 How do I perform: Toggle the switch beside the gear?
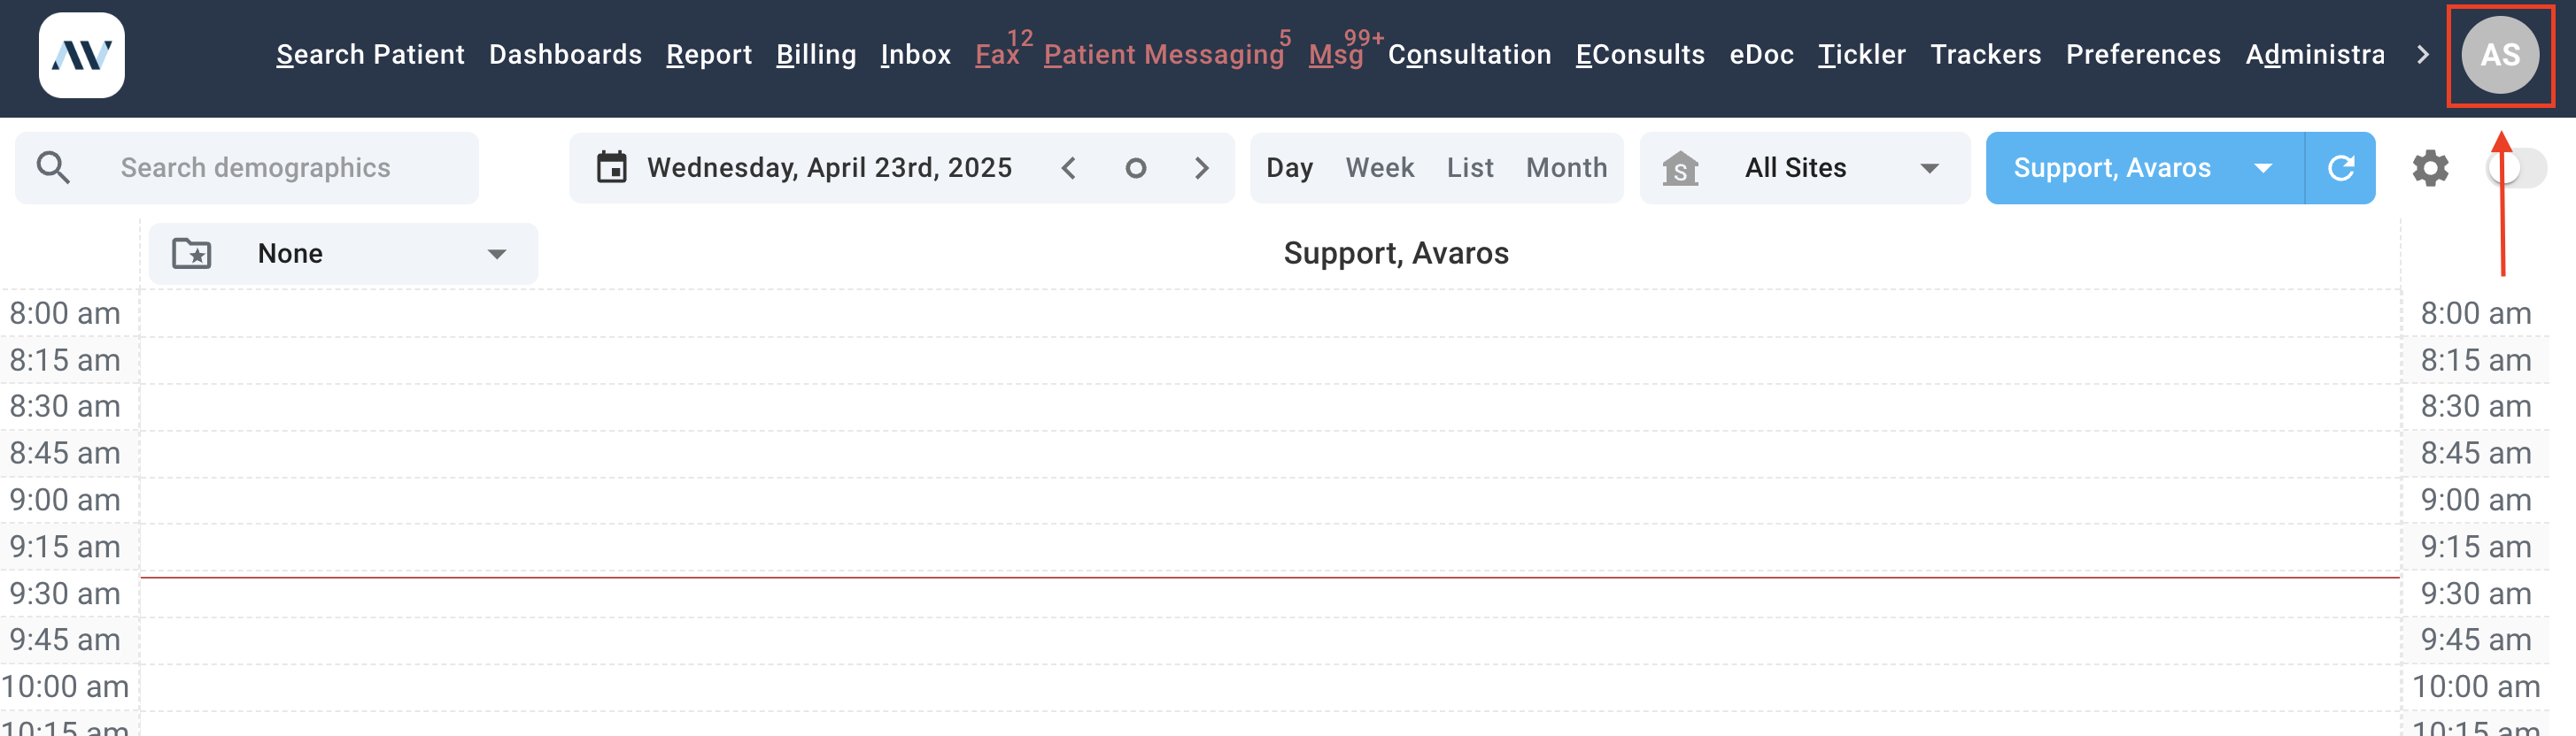point(2515,168)
